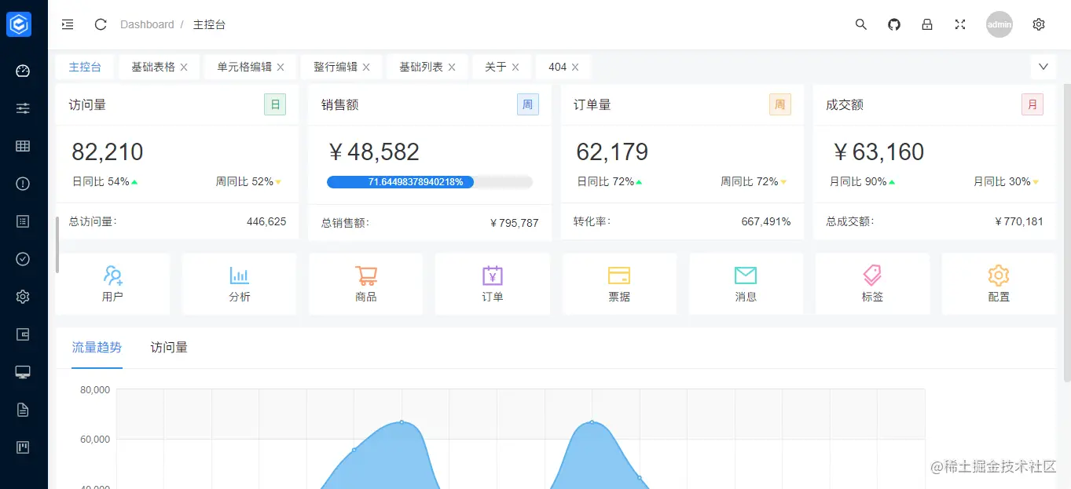Click the Dashboard breadcrumb link

click(147, 24)
